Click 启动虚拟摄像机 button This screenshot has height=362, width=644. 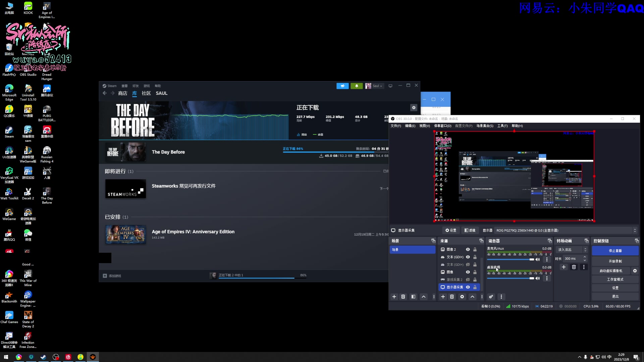click(611, 271)
